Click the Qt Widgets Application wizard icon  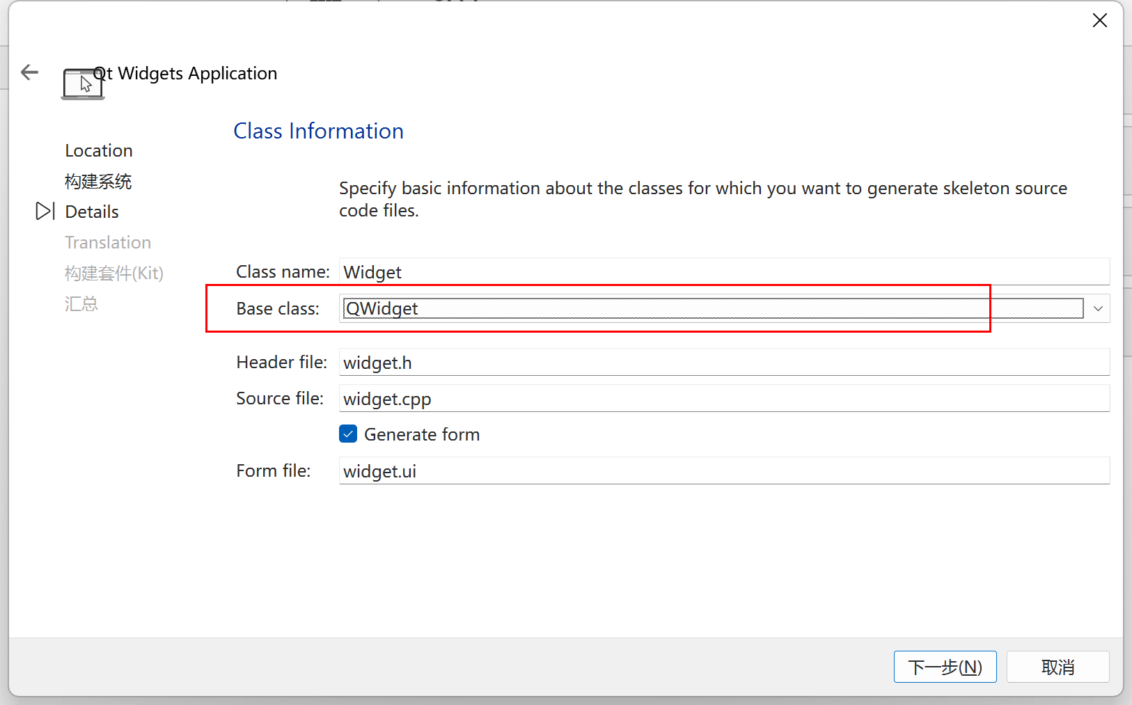(83, 84)
